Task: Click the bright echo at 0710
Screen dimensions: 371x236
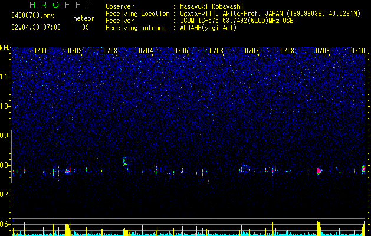Action: coord(363,169)
